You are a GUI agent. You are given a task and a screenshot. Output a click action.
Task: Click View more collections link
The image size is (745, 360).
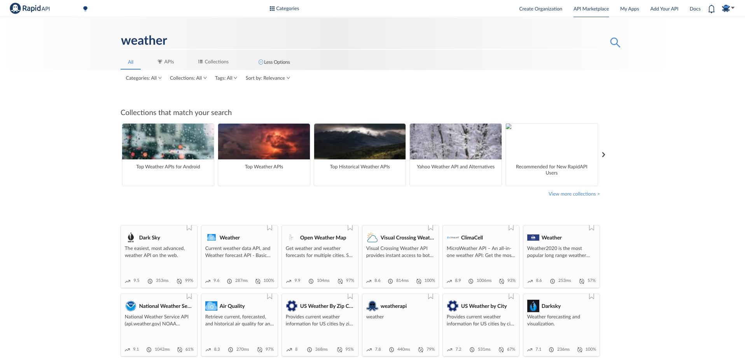pyautogui.click(x=574, y=194)
